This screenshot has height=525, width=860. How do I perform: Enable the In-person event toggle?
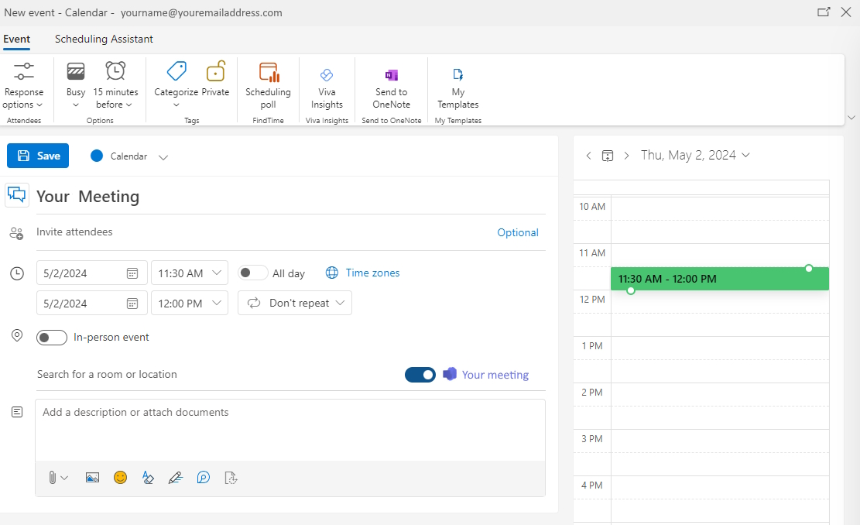tap(52, 338)
